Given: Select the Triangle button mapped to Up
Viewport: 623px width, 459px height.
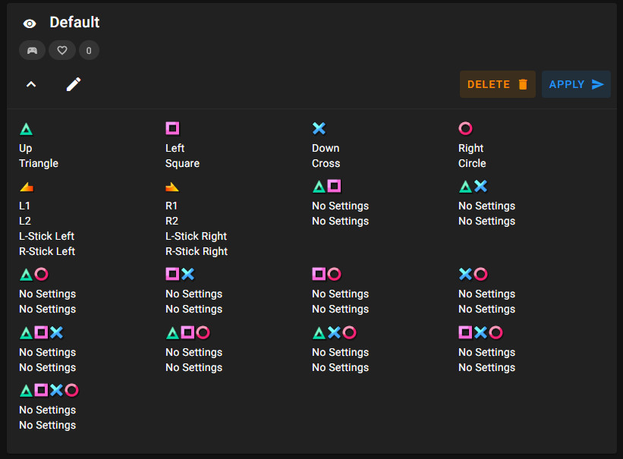Looking at the screenshot, I should 27,128.
